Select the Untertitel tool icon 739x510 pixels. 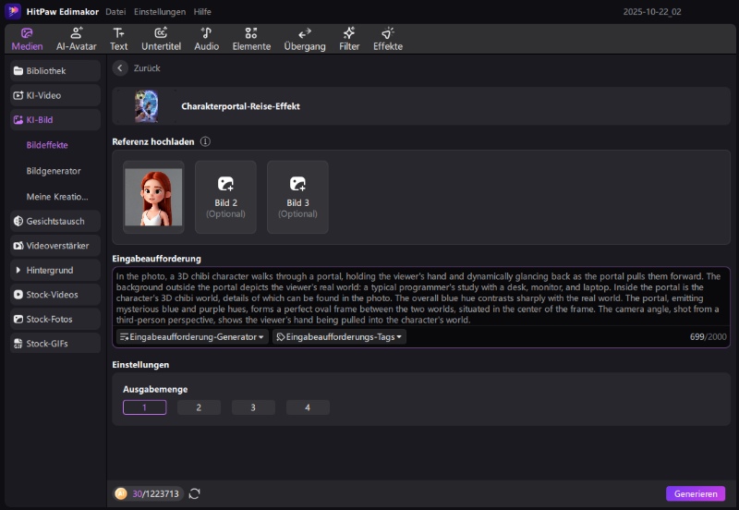click(x=161, y=38)
